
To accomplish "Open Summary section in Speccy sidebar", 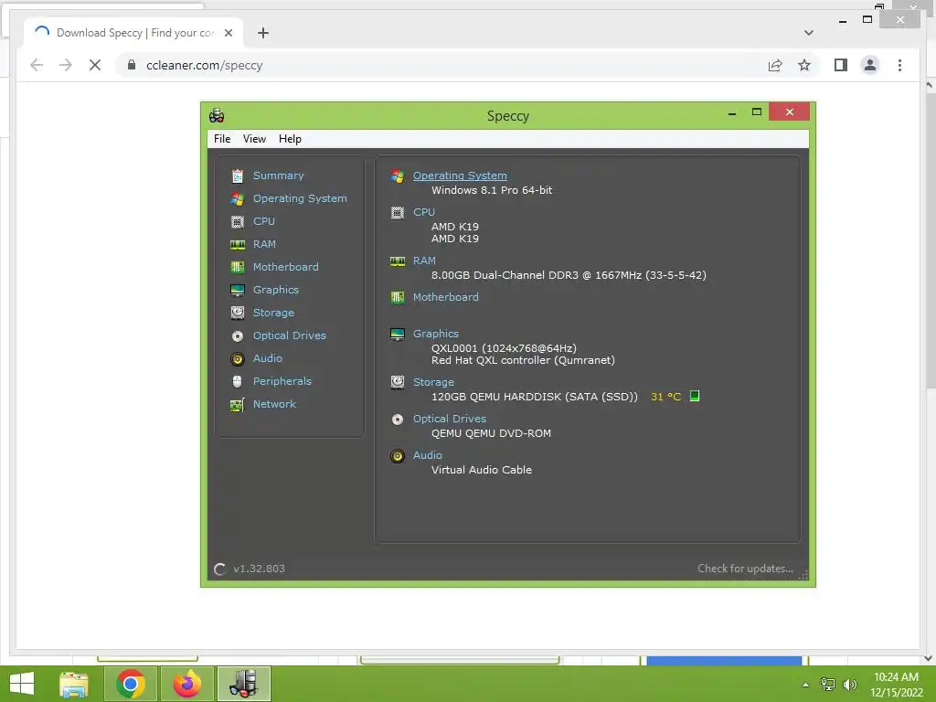I will [278, 175].
